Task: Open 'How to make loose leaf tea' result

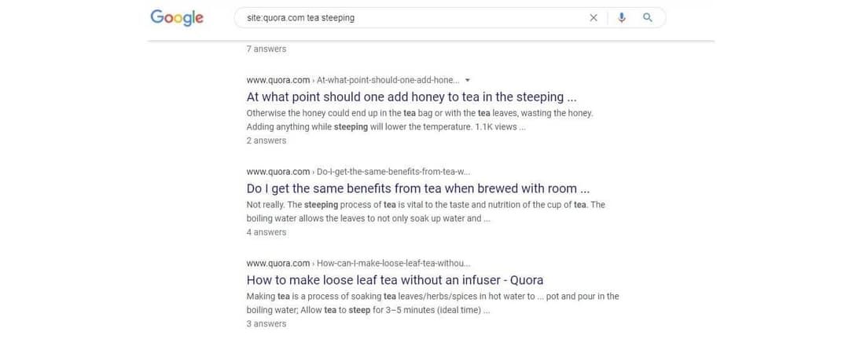Action: (x=395, y=280)
